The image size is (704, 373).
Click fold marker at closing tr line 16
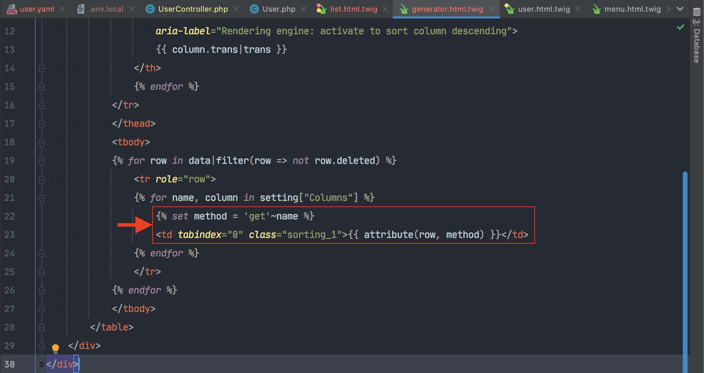coord(42,105)
